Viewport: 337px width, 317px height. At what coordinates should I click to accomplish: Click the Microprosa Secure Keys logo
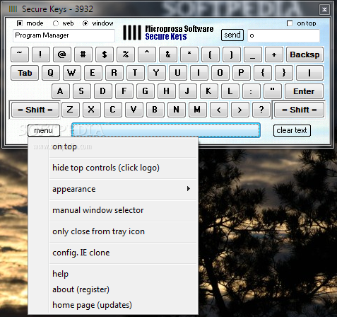168,33
